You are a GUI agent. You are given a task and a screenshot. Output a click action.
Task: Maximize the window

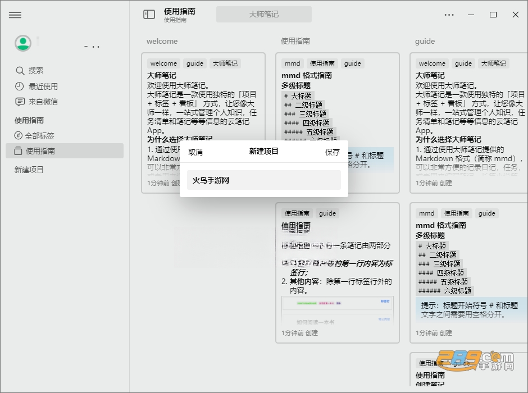pos(493,15)
